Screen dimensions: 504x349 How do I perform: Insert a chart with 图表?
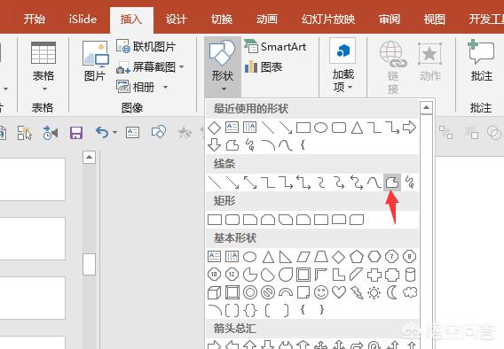(x=264, y=66)
